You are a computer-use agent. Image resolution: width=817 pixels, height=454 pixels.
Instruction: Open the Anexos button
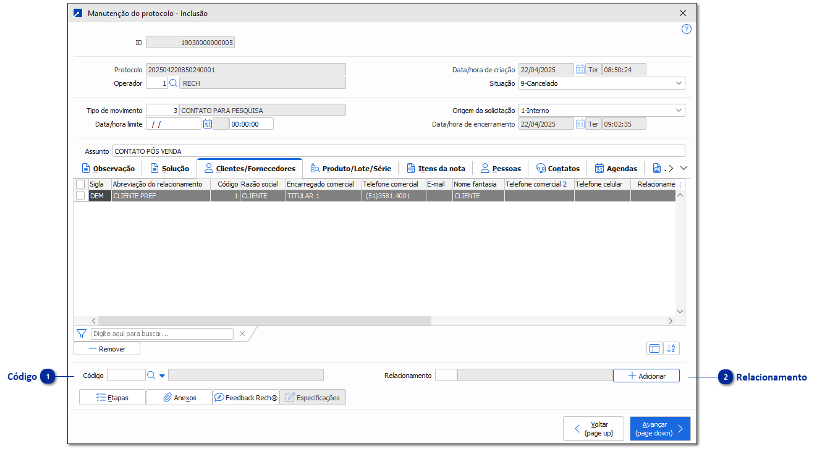pos(179,397)
